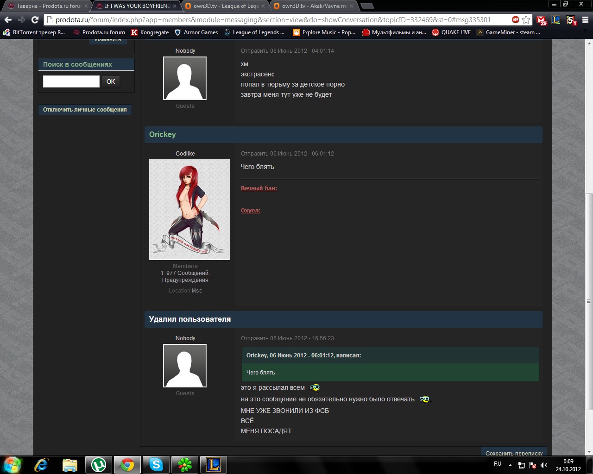Open the Orickey username link
The width and height of the screenshot is (593, 474).
coord(162,135)
